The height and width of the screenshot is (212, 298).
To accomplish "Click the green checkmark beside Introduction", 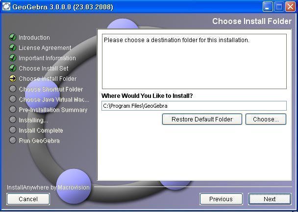I will [13, 37].
